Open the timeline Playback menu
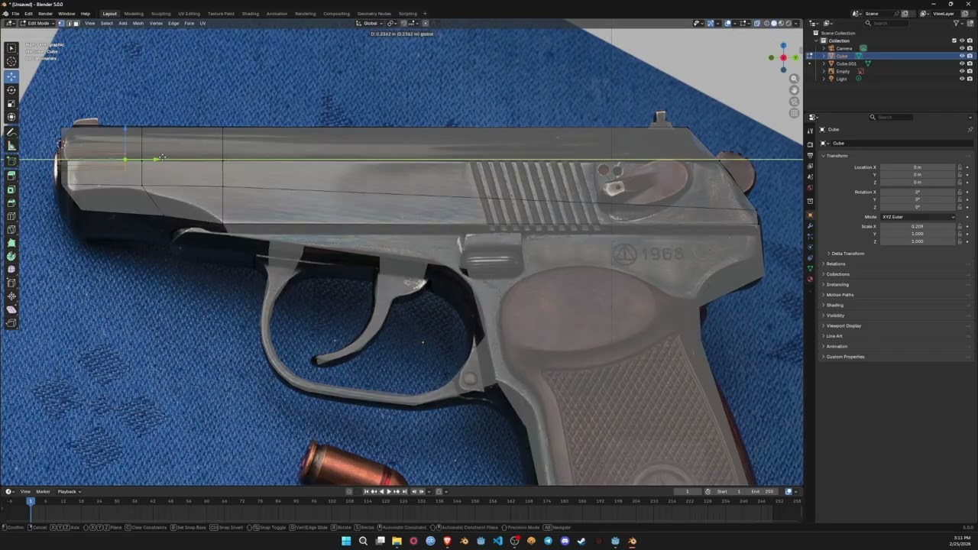978x550 pixels. point(68,491)
